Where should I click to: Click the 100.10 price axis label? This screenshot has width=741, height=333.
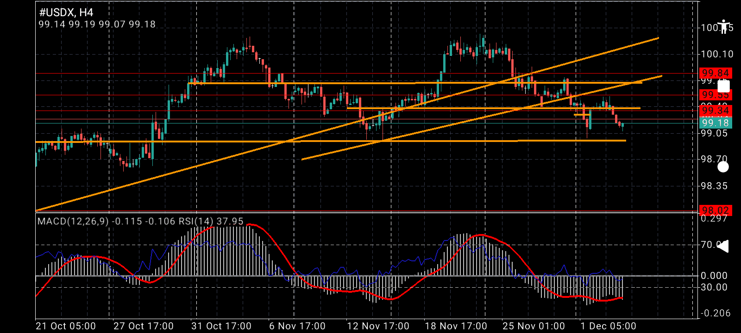pyautogui.click(x=717, y=54)
